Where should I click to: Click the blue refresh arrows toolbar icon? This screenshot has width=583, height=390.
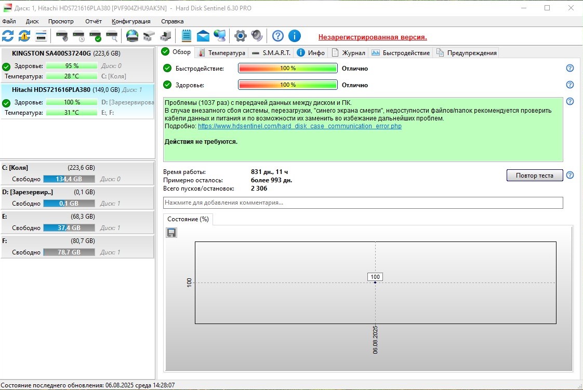(x=8, y=36)
